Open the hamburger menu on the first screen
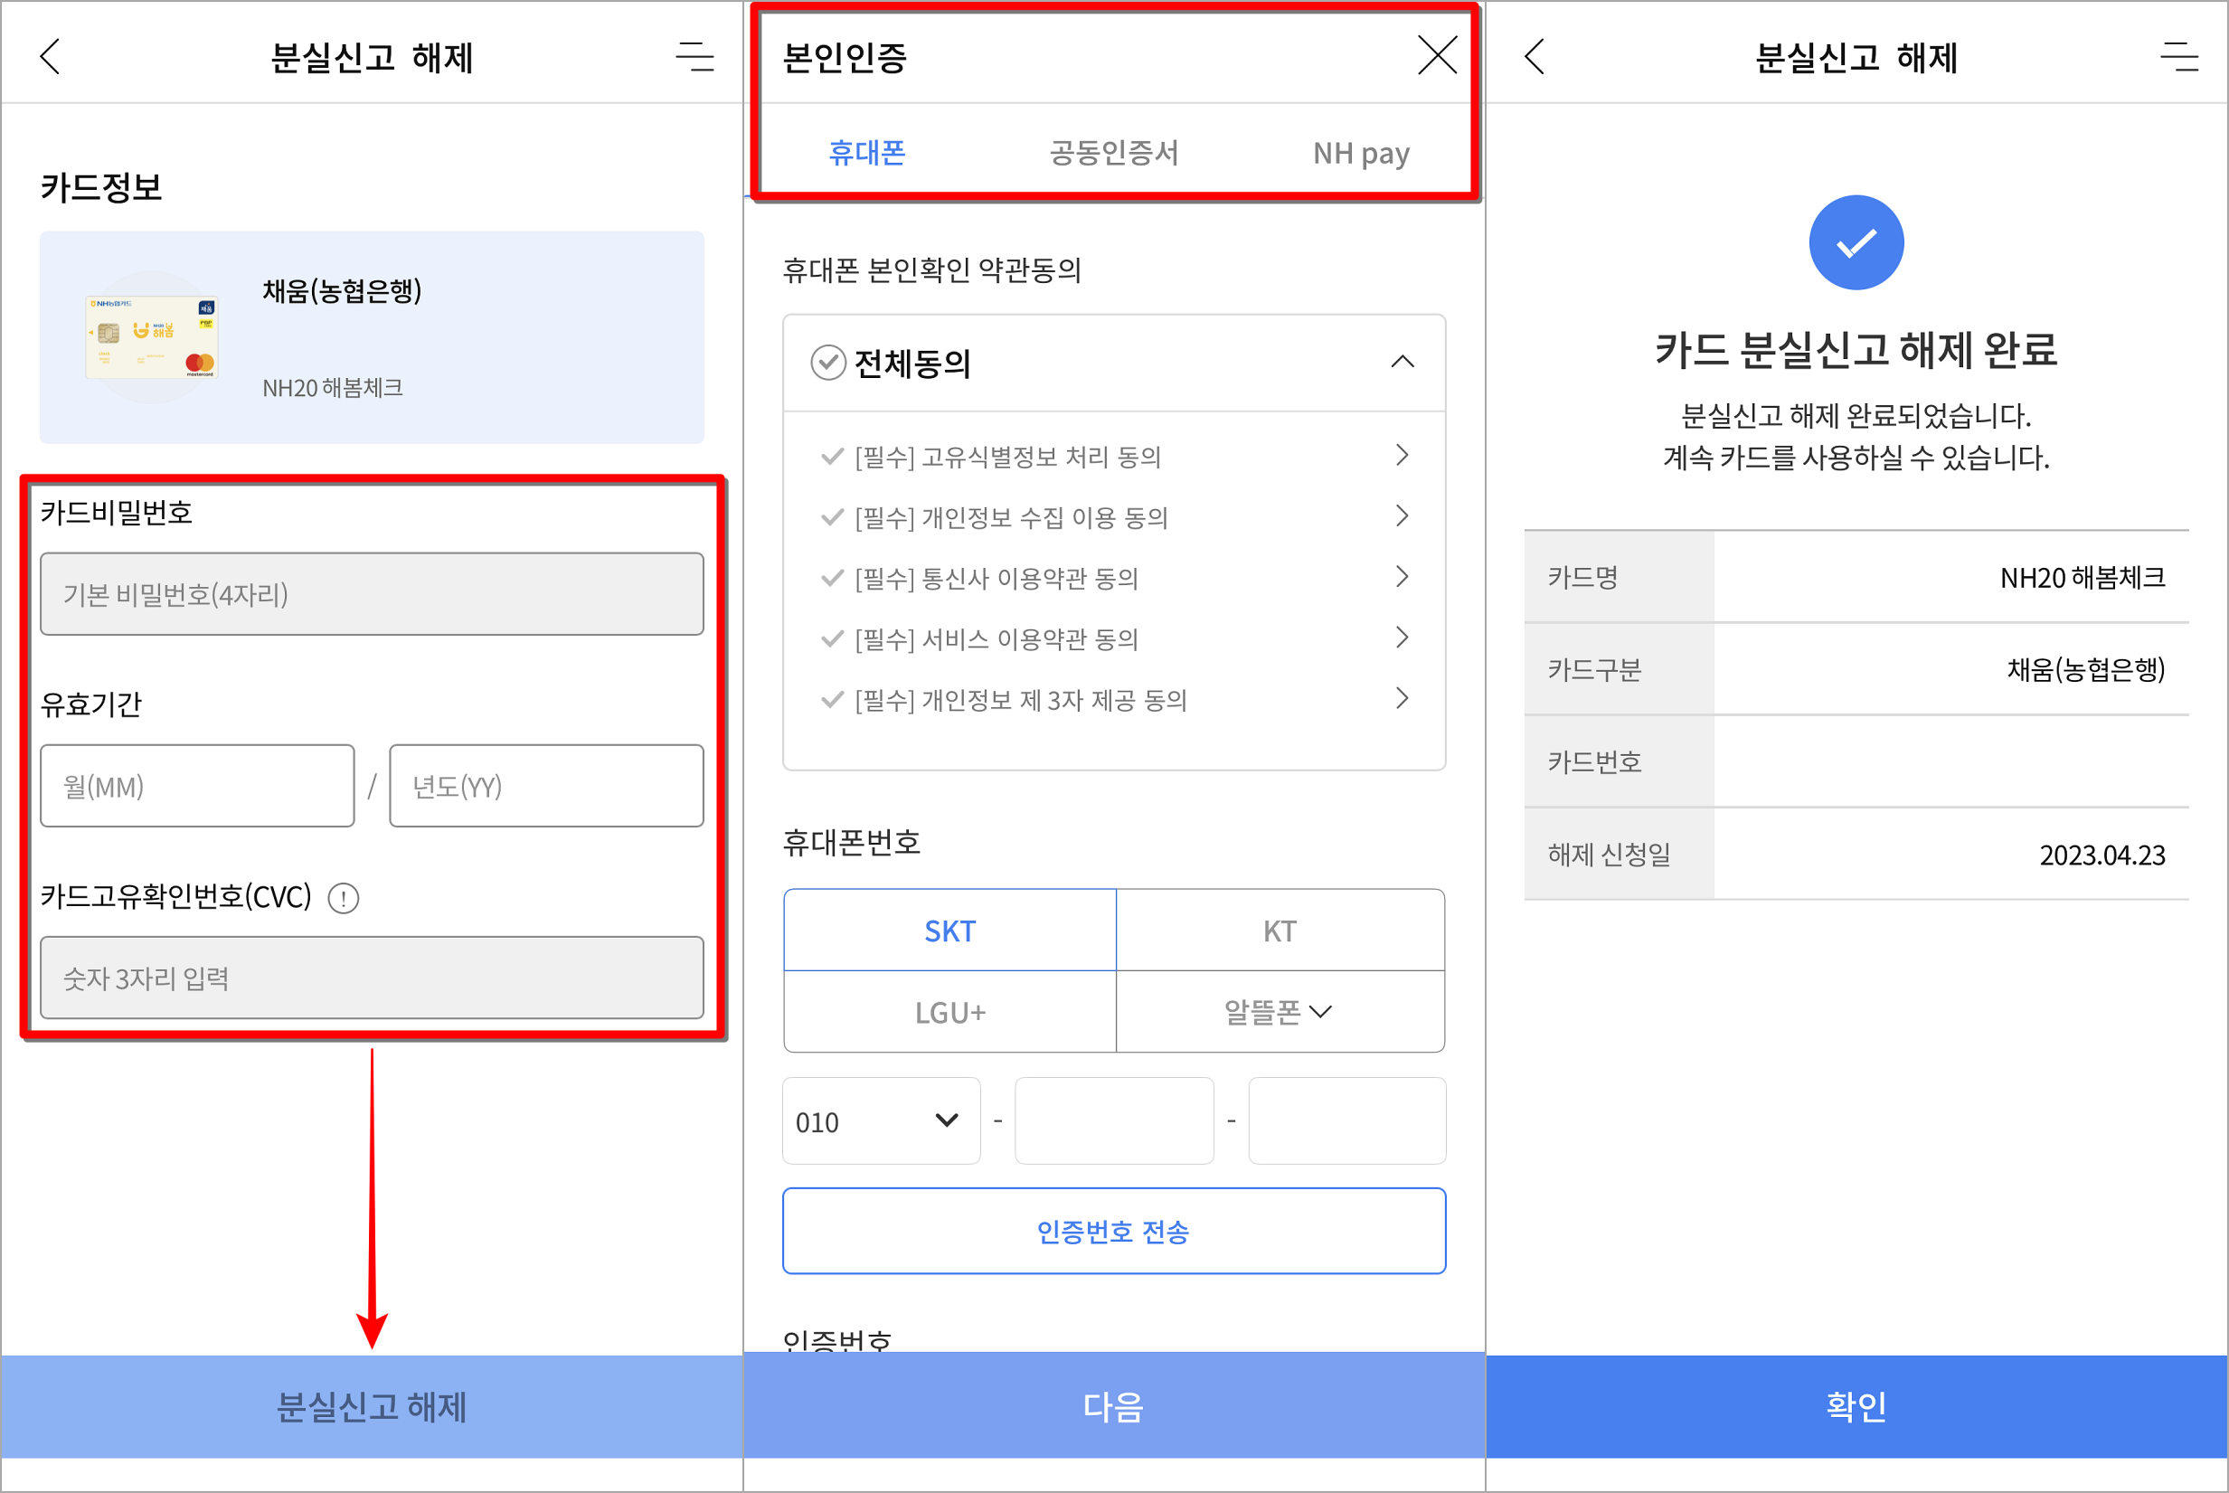Viewport: 2229px width, 1493px height. 694,57
